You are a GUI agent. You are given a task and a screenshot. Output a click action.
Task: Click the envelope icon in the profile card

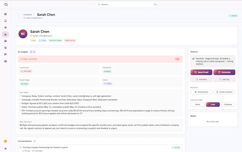click(x=31, y=36)
